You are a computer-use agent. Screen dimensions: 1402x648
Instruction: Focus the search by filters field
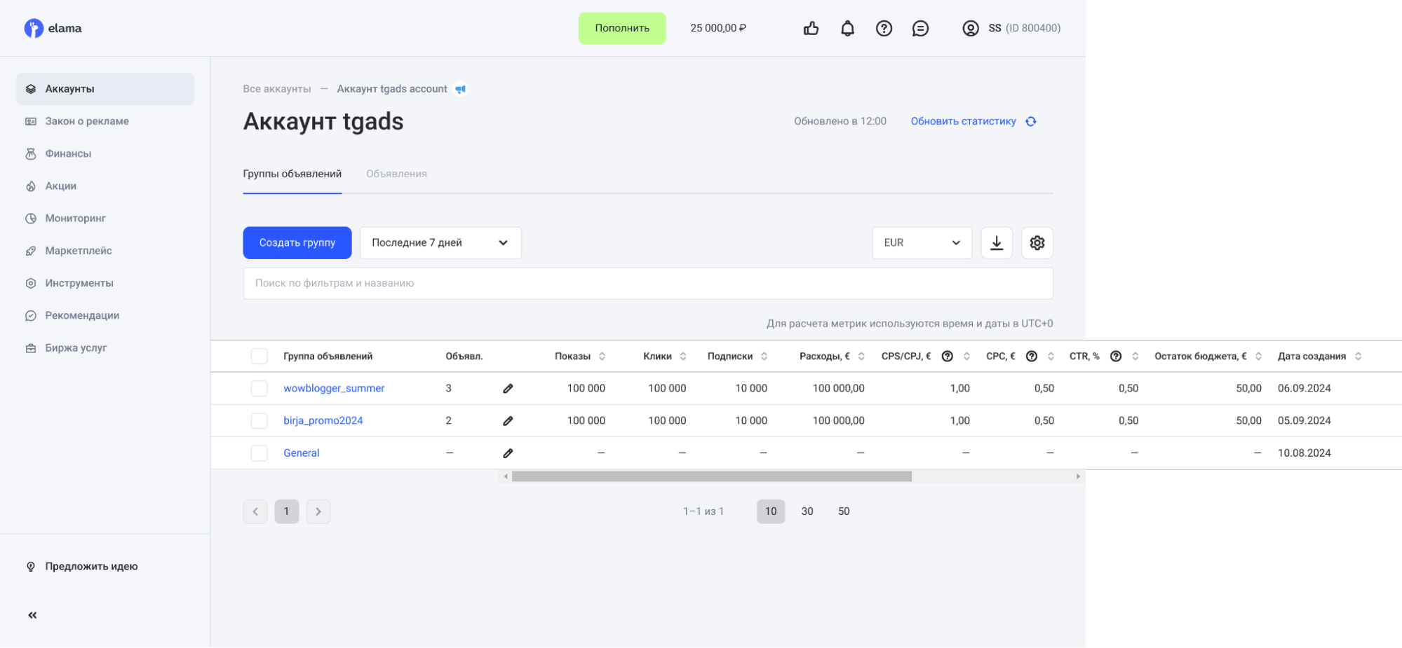(648, 283)
